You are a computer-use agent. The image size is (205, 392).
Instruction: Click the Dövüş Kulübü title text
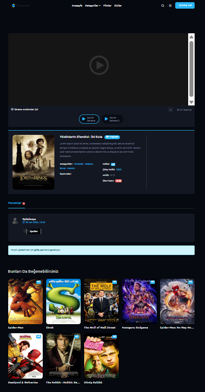(x=93, y=382)
